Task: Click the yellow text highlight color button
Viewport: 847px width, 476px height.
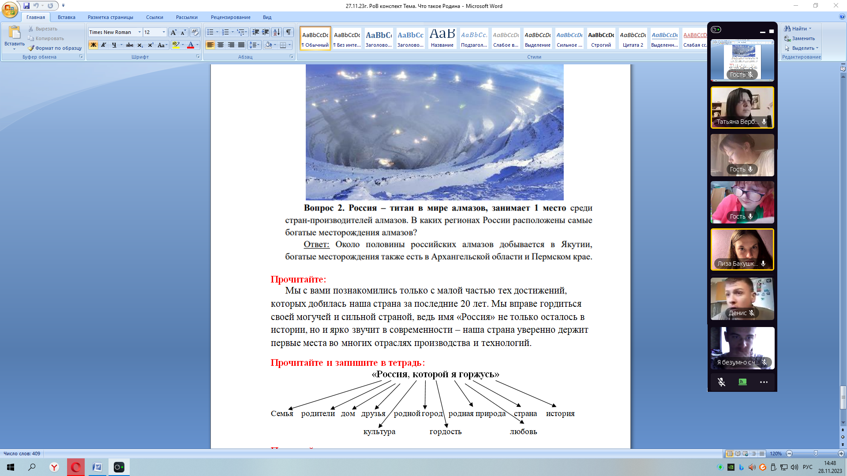Action: tap(176, 45)
